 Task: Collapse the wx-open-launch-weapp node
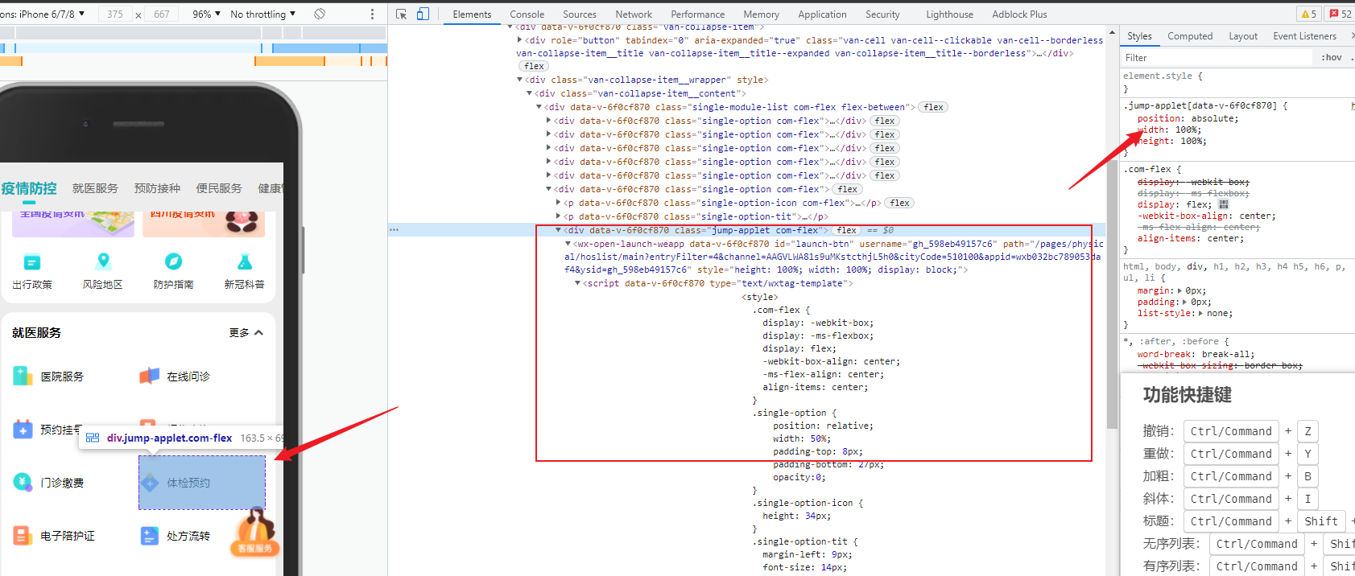568,244
